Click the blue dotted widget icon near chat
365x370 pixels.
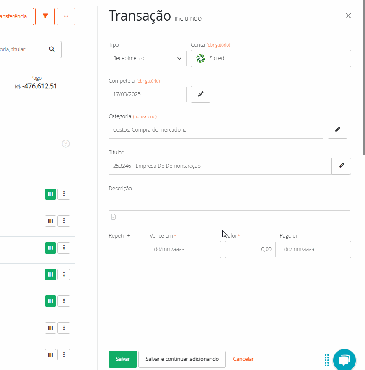pyautogui.click(x=327, y=360)
